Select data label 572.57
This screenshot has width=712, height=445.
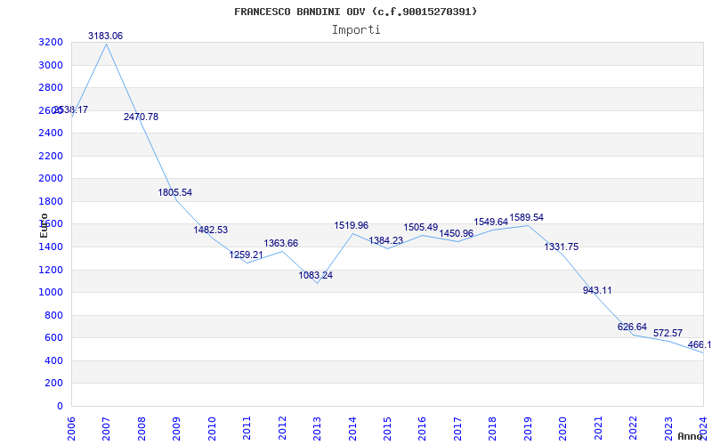(668, 333)
